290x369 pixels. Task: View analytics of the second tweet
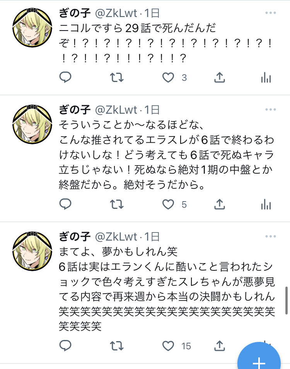pos(266,204)
